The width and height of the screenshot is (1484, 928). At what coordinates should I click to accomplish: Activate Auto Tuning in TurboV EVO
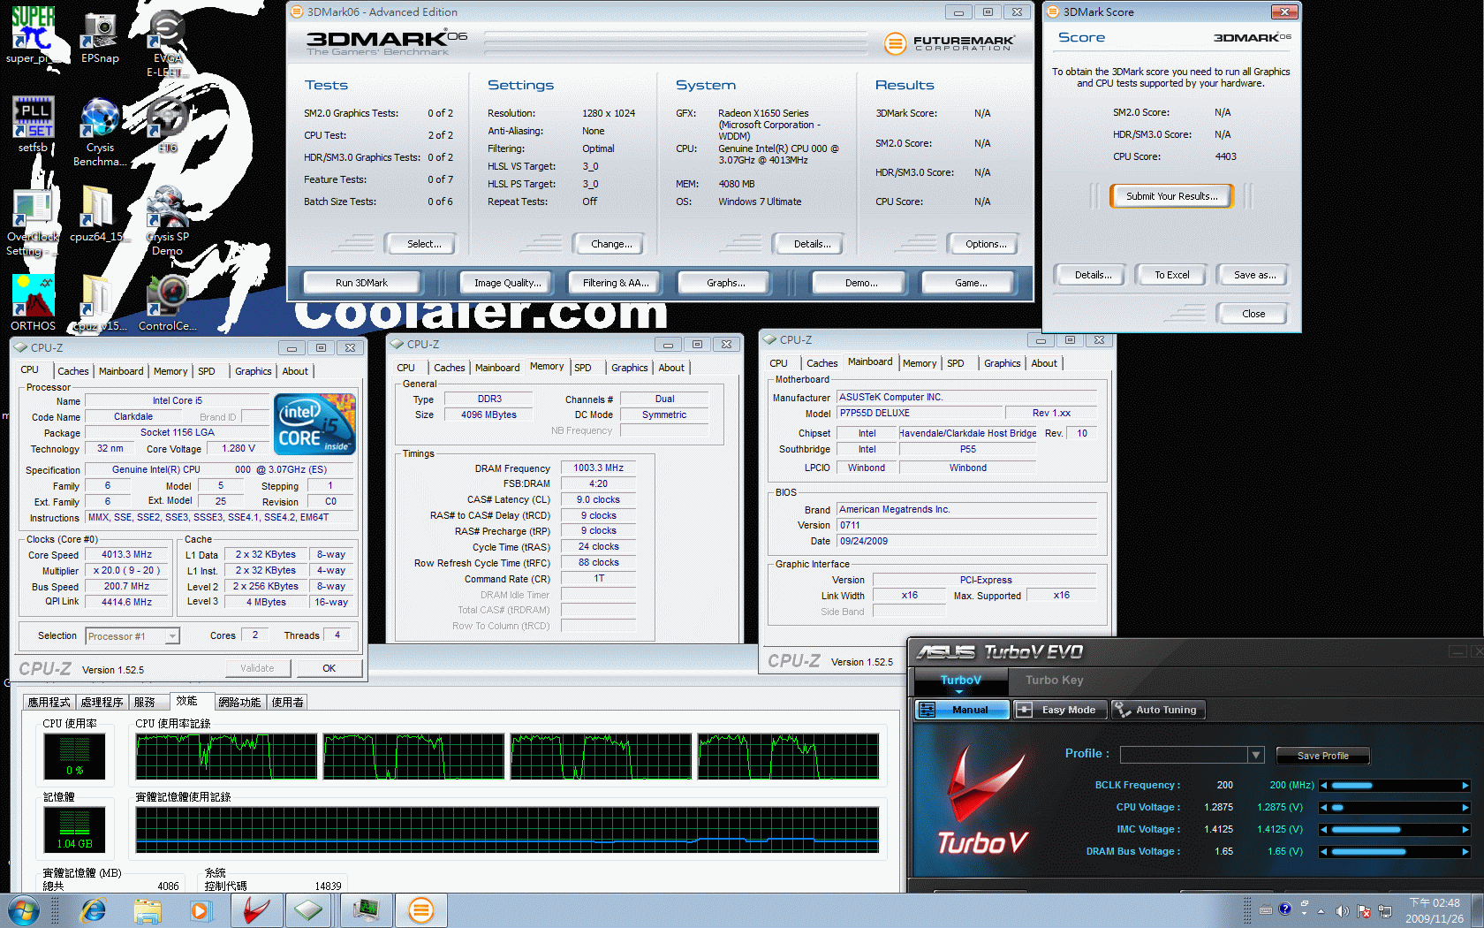pos(1158,710)
